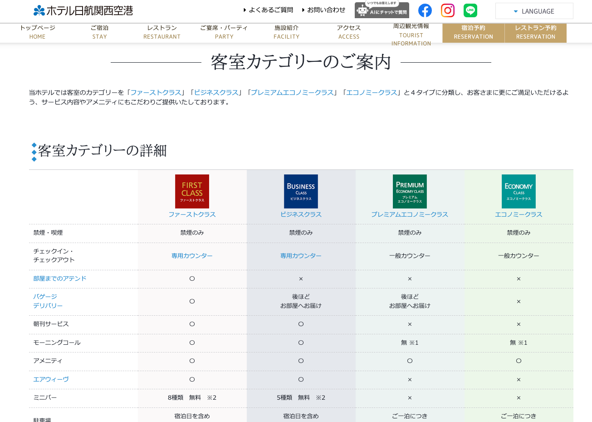Open the hotel's Instagram icon
592x422 pixels.
(447, 10)
